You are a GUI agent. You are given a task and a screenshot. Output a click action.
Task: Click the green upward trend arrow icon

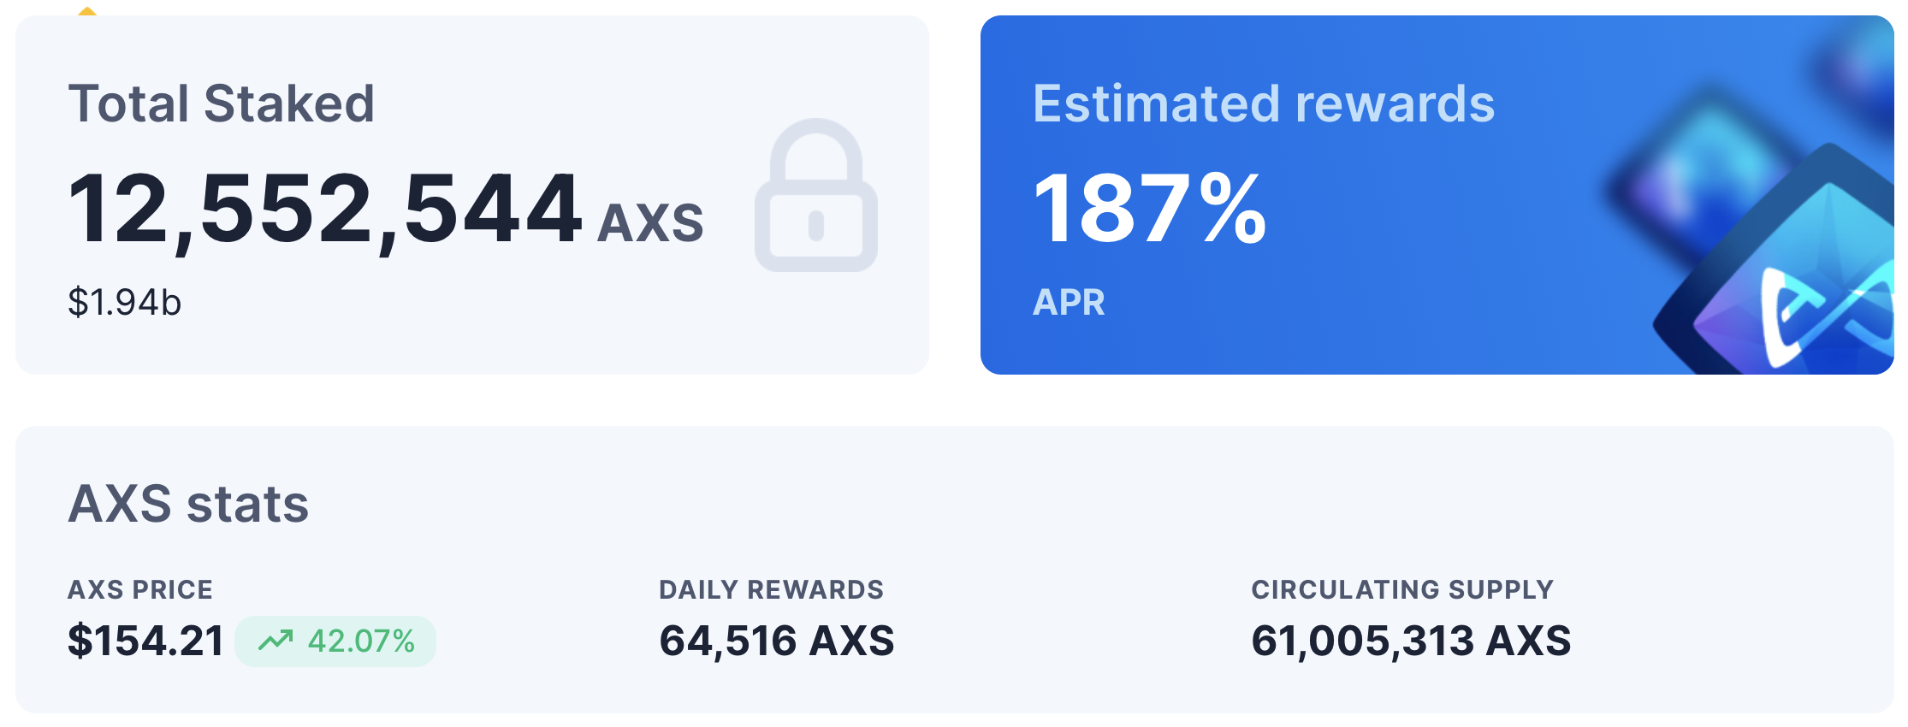276,641
